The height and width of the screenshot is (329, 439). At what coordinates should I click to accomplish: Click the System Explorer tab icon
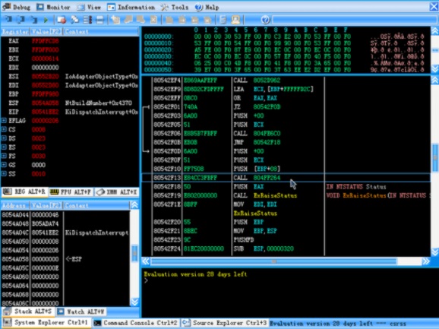pos(8,322)
